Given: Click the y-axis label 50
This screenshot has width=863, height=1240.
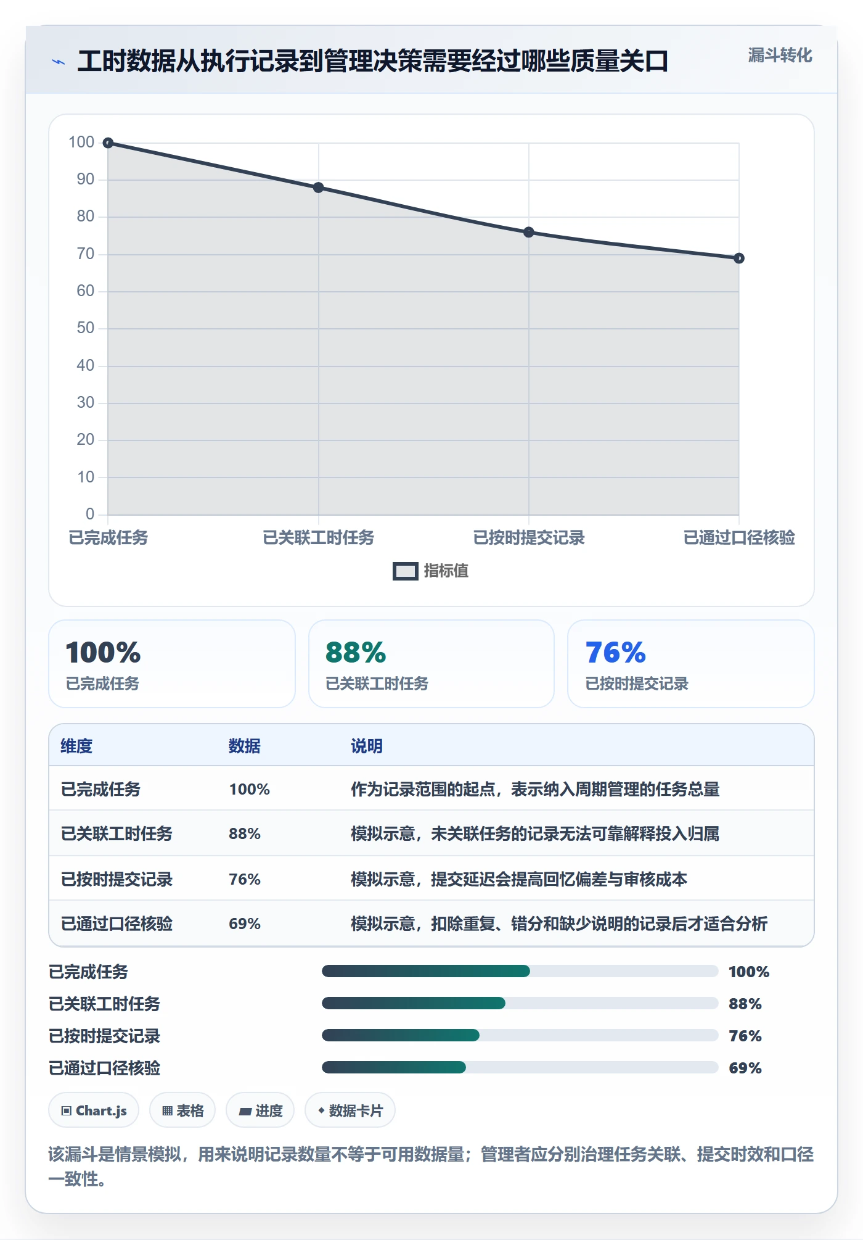Looking at the screenshot, I should click(86, 328).
